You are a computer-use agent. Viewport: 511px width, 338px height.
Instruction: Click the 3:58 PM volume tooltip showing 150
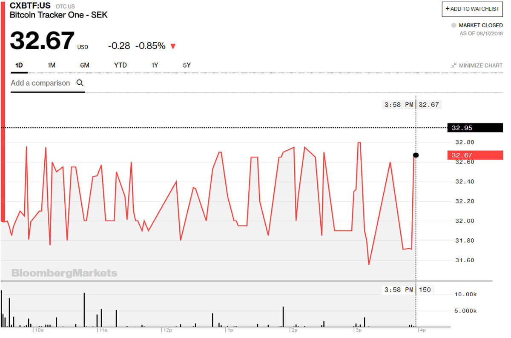(408, 290)
